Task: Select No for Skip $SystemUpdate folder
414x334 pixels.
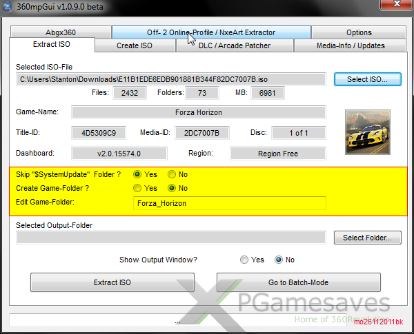Action: coord(172,175)
